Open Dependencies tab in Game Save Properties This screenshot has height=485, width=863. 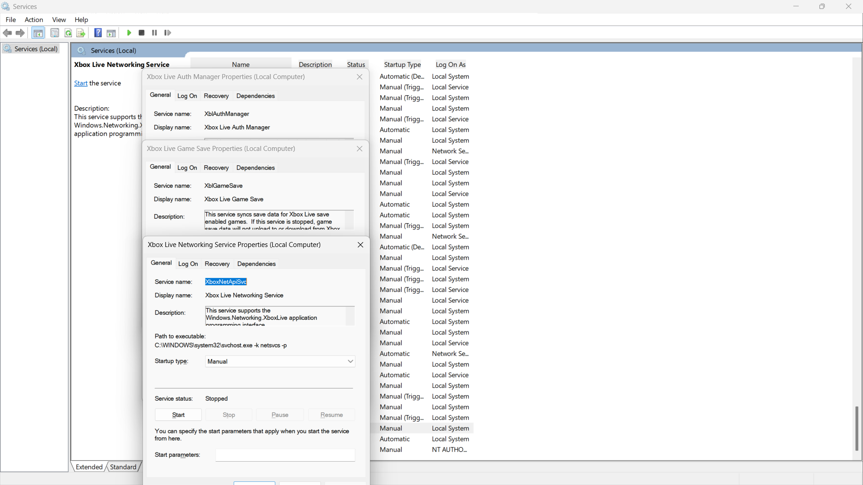point(255,168)
